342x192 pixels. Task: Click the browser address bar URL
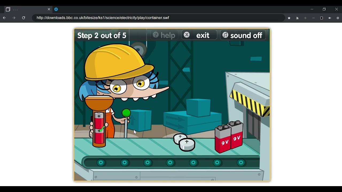[x=103, y=18]
